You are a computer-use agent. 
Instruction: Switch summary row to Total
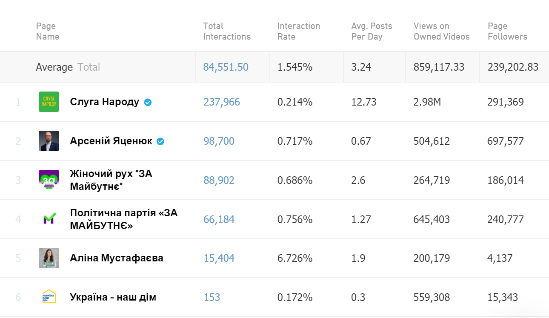coord(89,67)
